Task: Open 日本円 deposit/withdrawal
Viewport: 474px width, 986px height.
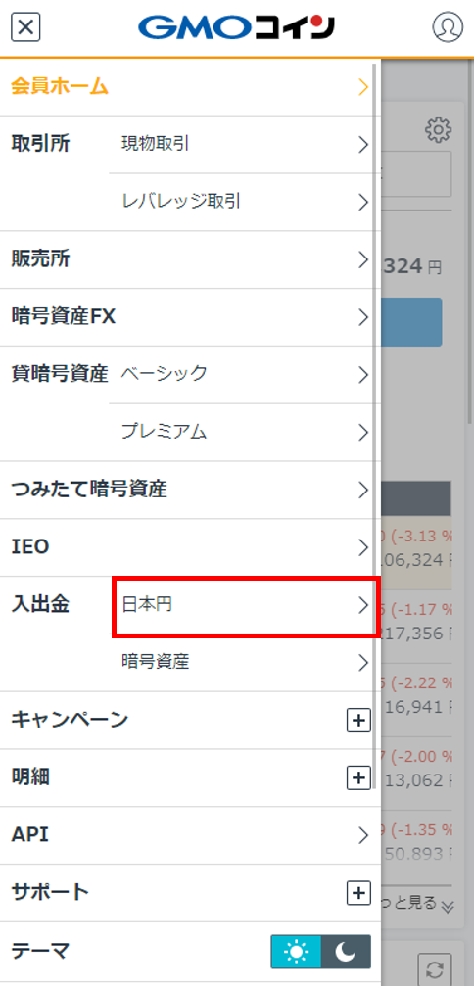Action: (x=245, y=606)
